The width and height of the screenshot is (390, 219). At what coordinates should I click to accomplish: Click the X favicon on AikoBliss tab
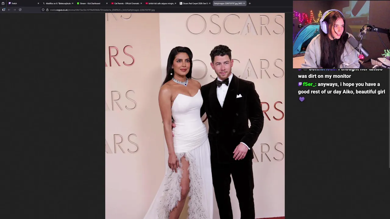44,3
